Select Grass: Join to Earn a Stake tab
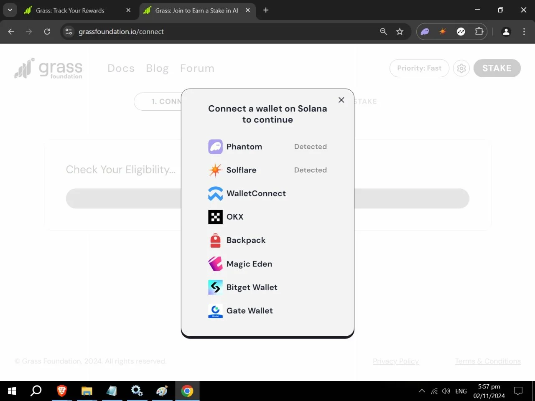Screen dimensions: 535x401 [x=196, y=10]
